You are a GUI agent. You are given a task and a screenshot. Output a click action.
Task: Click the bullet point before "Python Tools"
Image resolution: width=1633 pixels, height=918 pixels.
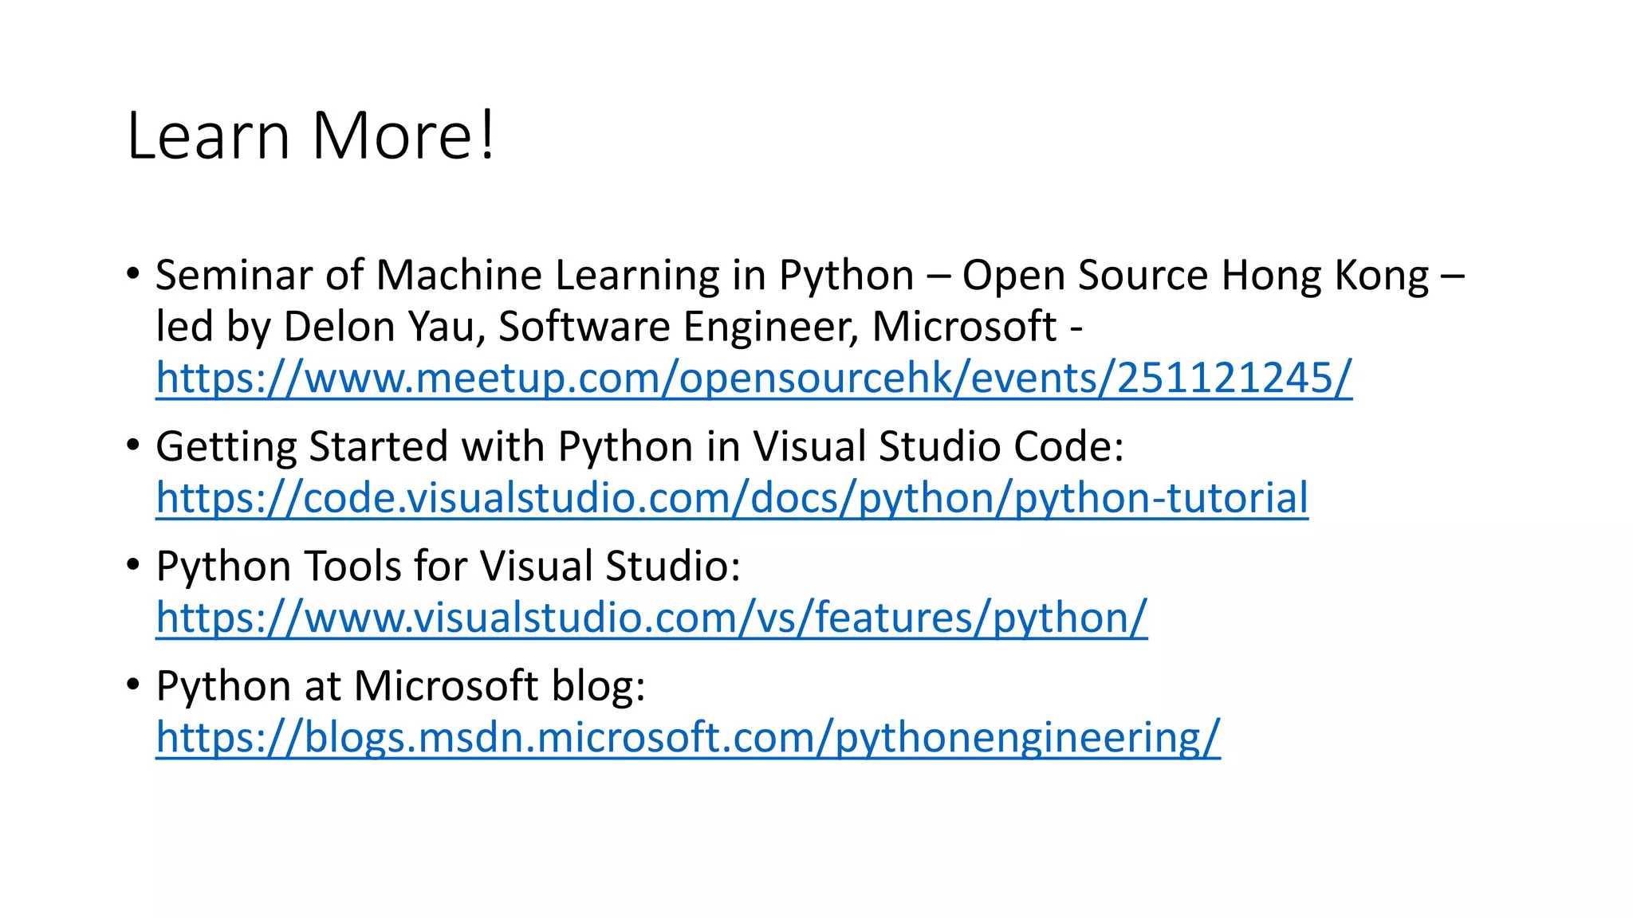click(133, 565)
